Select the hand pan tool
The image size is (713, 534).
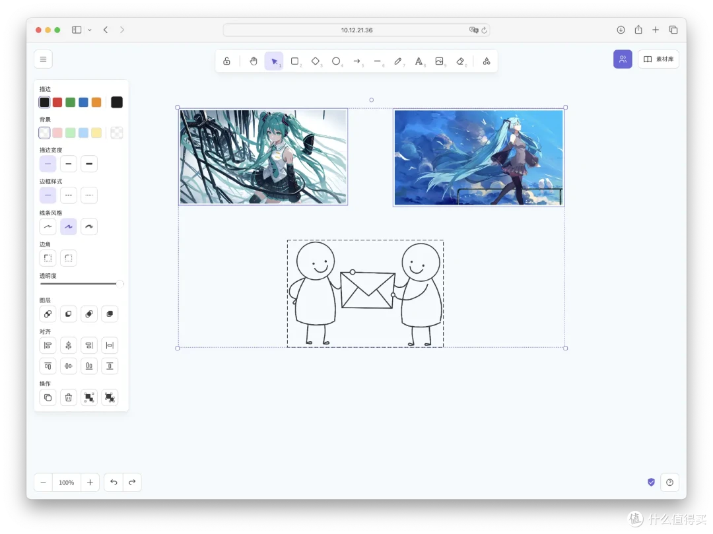click(x=254, y=61)
